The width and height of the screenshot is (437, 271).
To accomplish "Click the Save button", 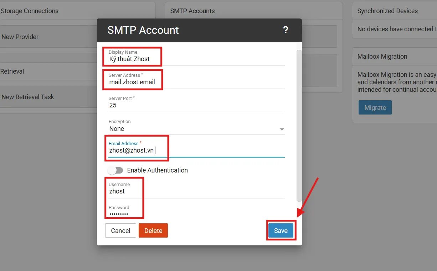I will pyautogui.click(x=281, y=230).
